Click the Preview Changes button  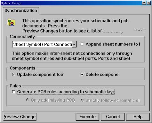point(20,117)
